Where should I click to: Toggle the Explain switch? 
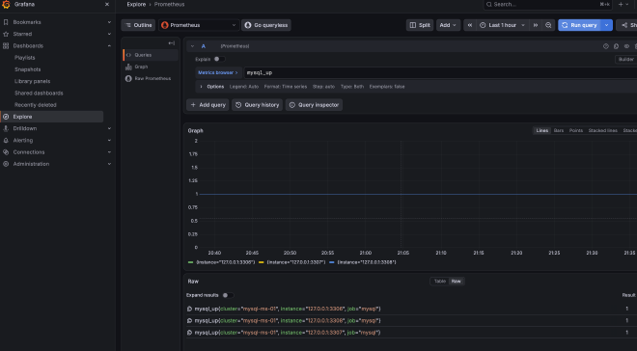[219, 59]
